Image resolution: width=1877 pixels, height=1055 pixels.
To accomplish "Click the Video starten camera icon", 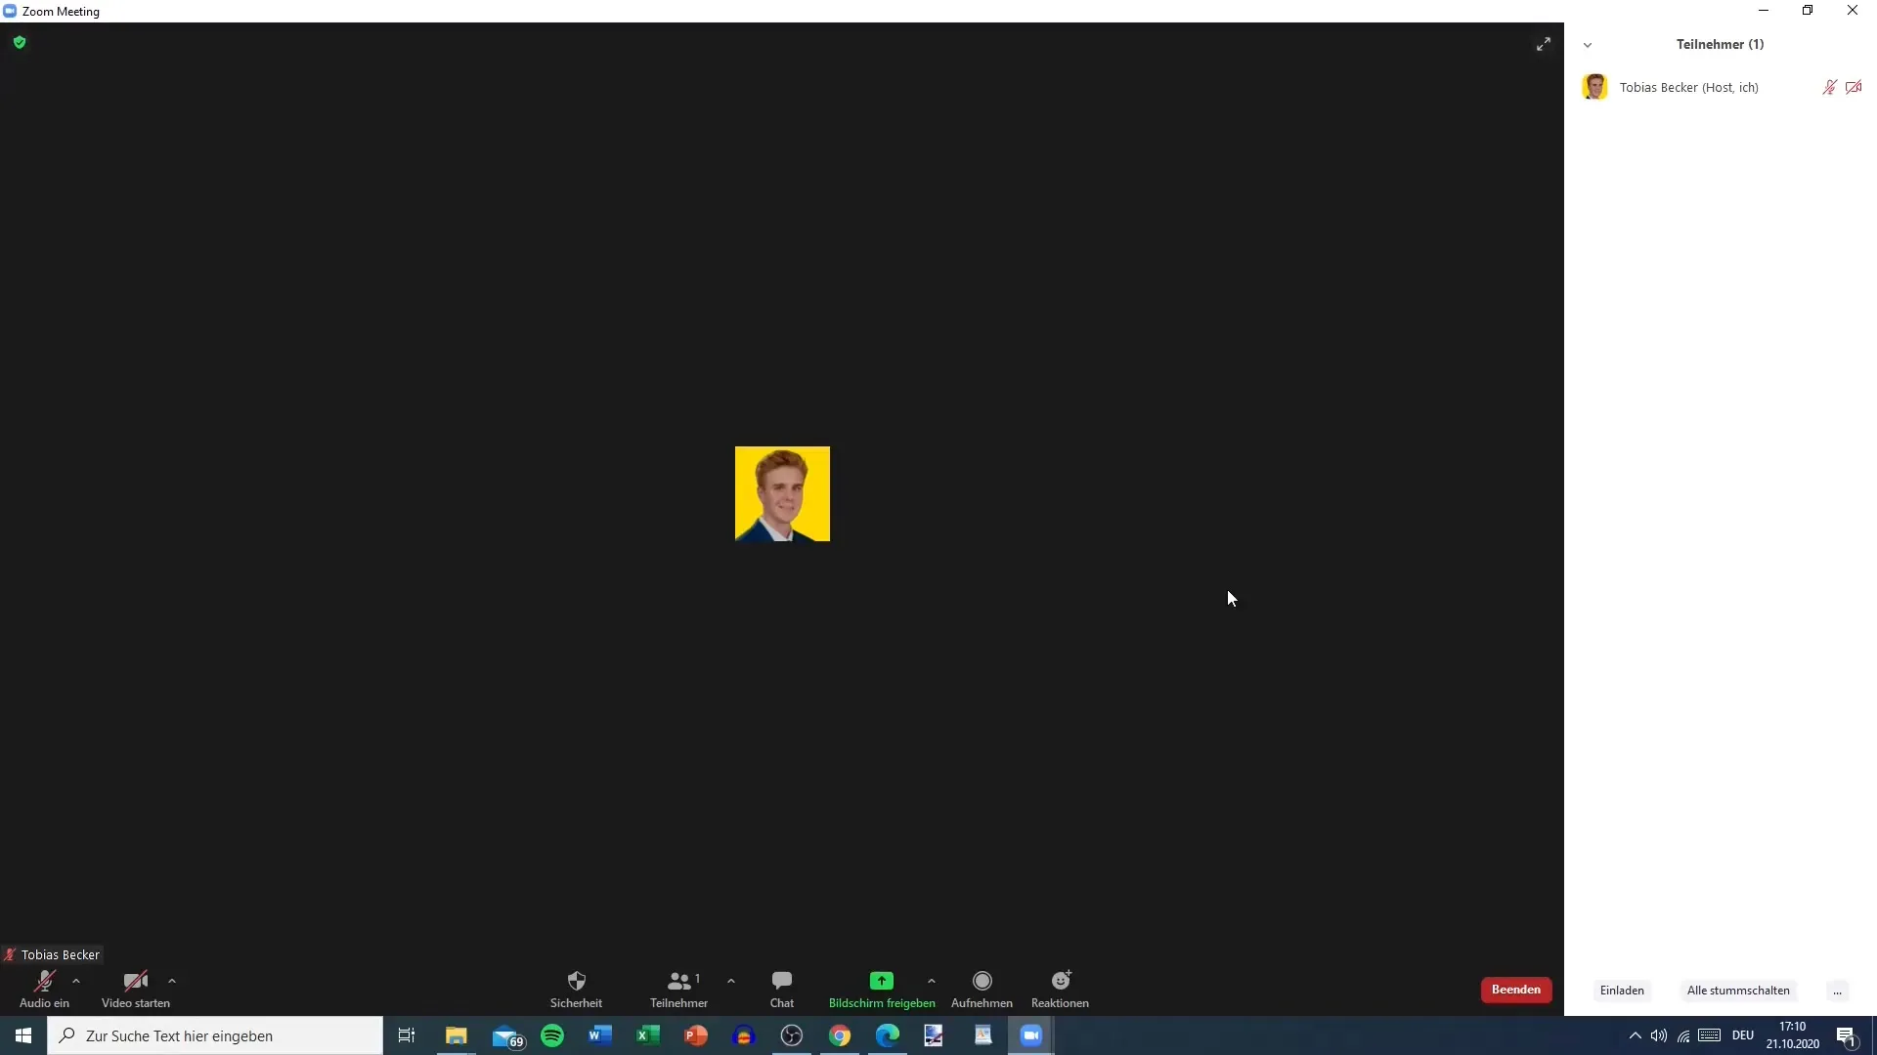I will tap(135, 981).
